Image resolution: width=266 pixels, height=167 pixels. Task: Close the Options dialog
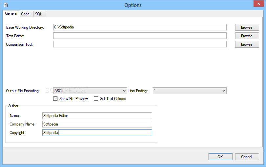pyautogui.click(x=258, y=4)
